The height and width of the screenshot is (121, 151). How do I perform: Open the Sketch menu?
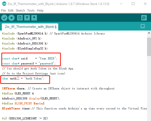[x=20, y=10]
